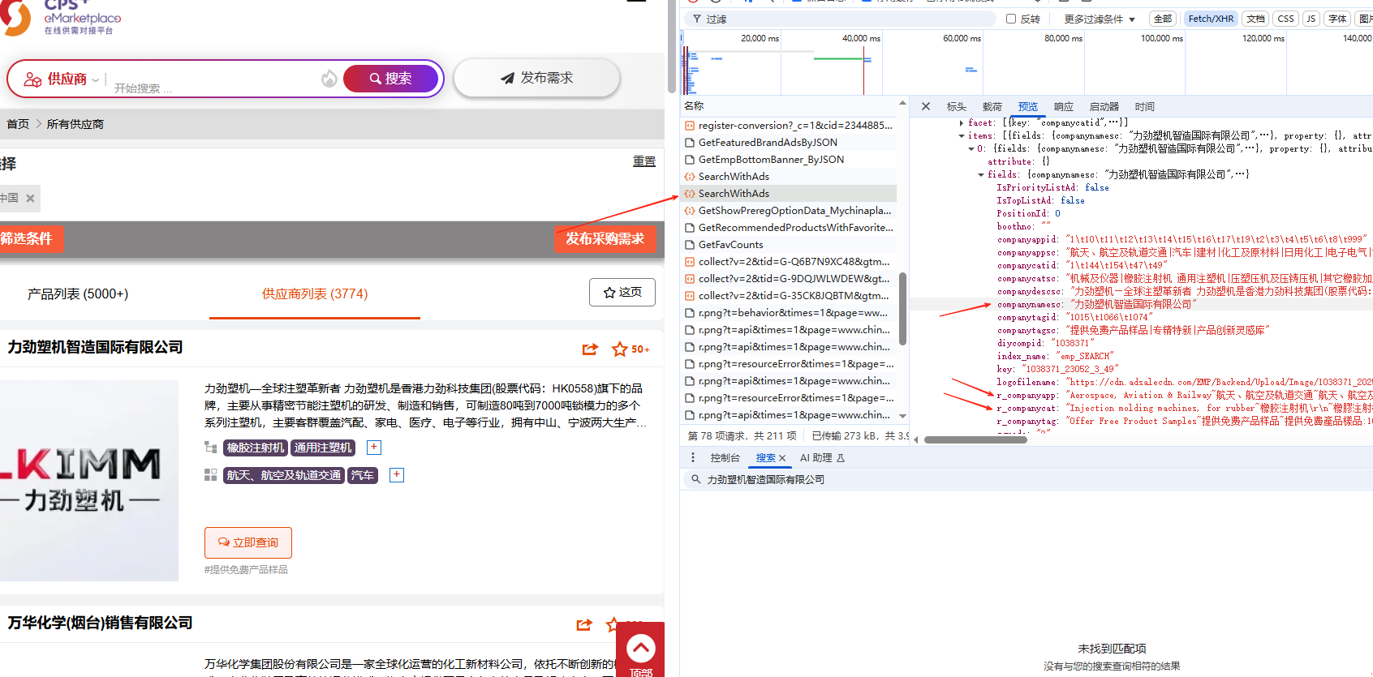Switch to 控制台 console drawer tab
The width and height of the screenshot is (1373, 677).
point(725,458)
